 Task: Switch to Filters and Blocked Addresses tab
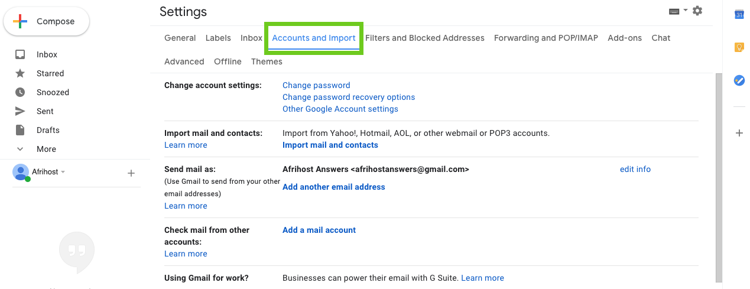(424, 38)
